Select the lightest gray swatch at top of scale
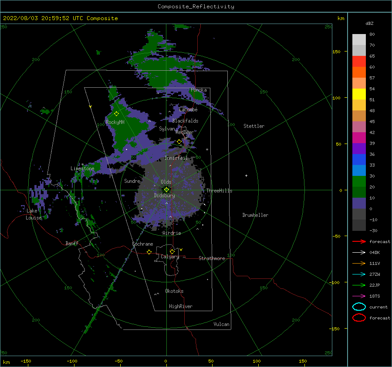392x367 pixels. 359,39
